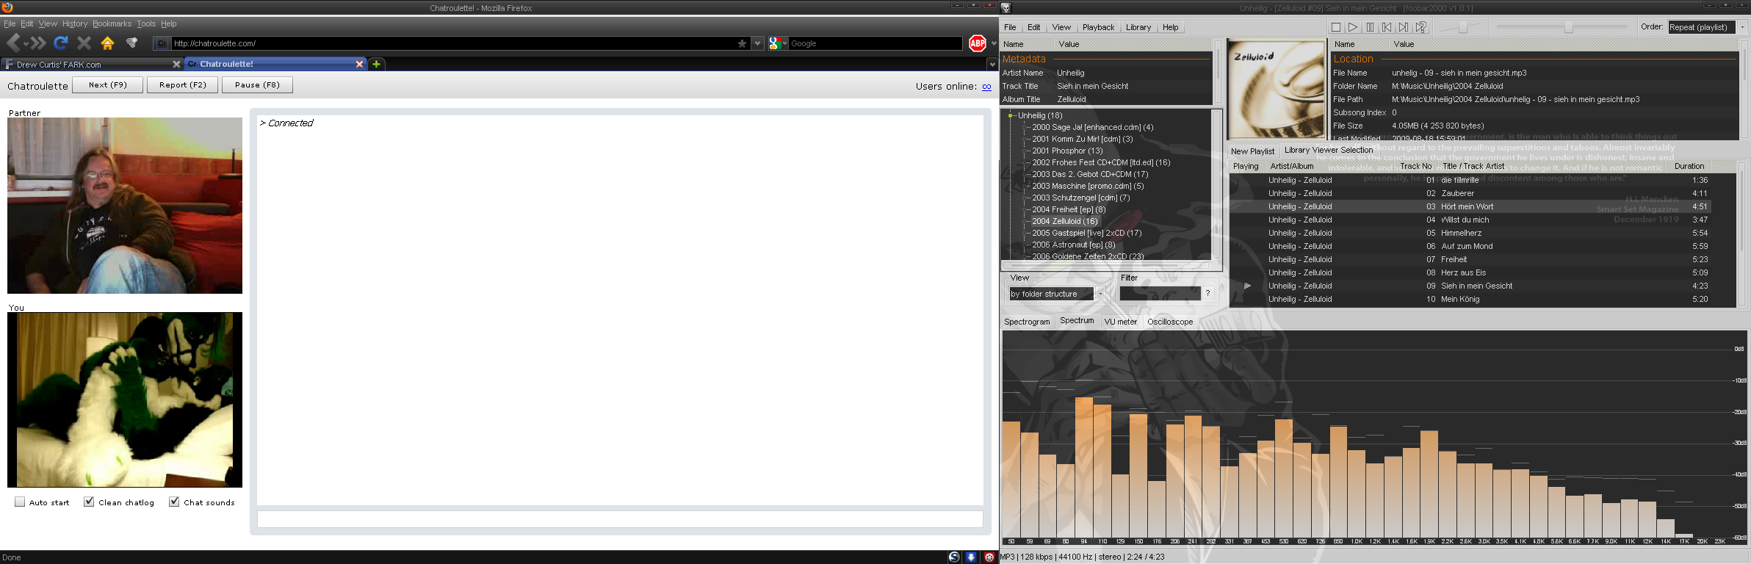Enable the Auto start checkbox
Image resolution: width=1751 pixels, height=564 pixels.
[20, 502]
